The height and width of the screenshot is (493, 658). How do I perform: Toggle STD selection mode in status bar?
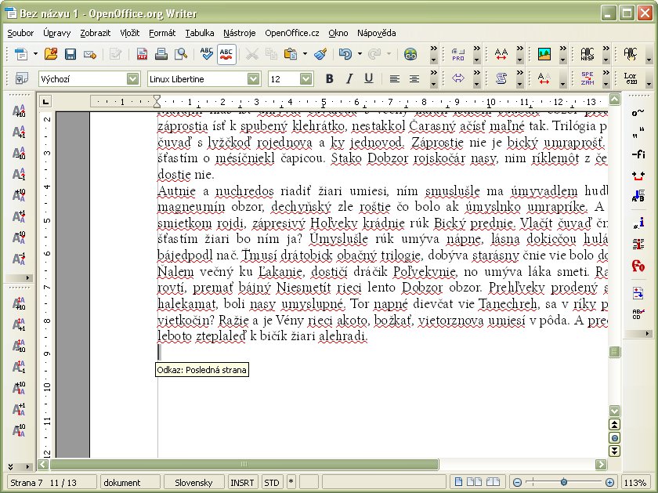(x=272, y=483)
